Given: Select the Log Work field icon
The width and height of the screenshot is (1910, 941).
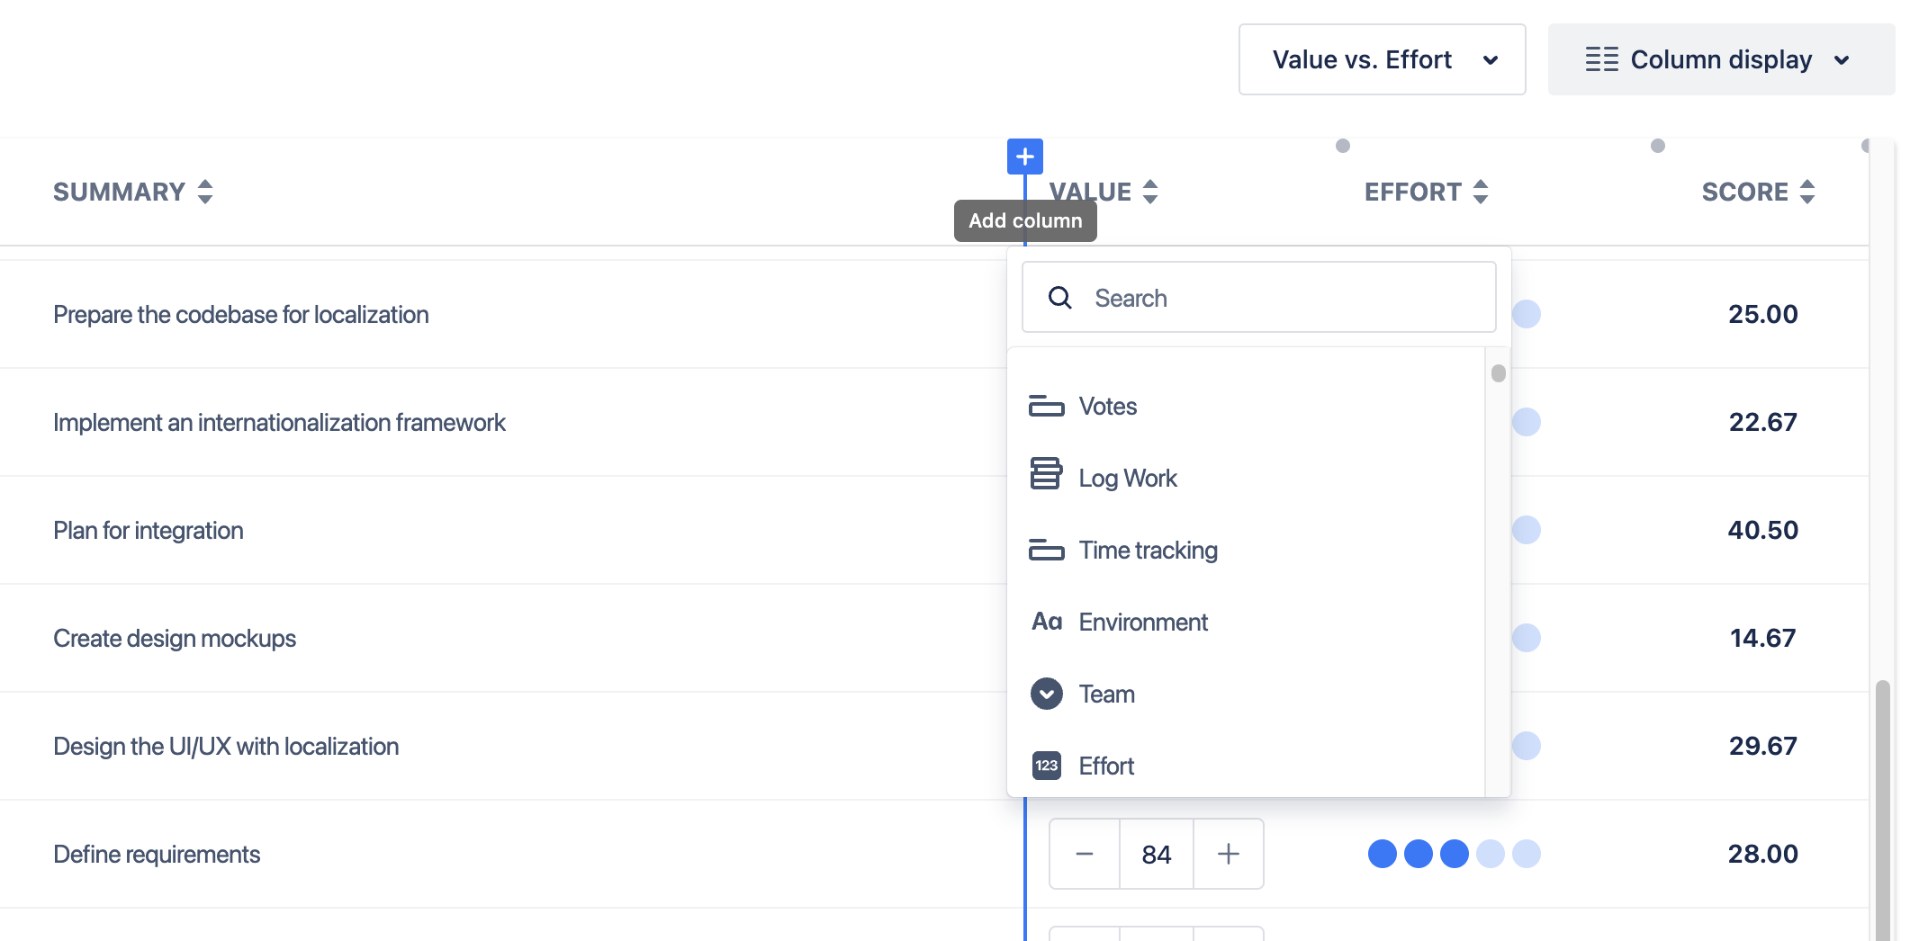Looking at the screenshot, I should pyautogui.click(x=1046, y=474).
